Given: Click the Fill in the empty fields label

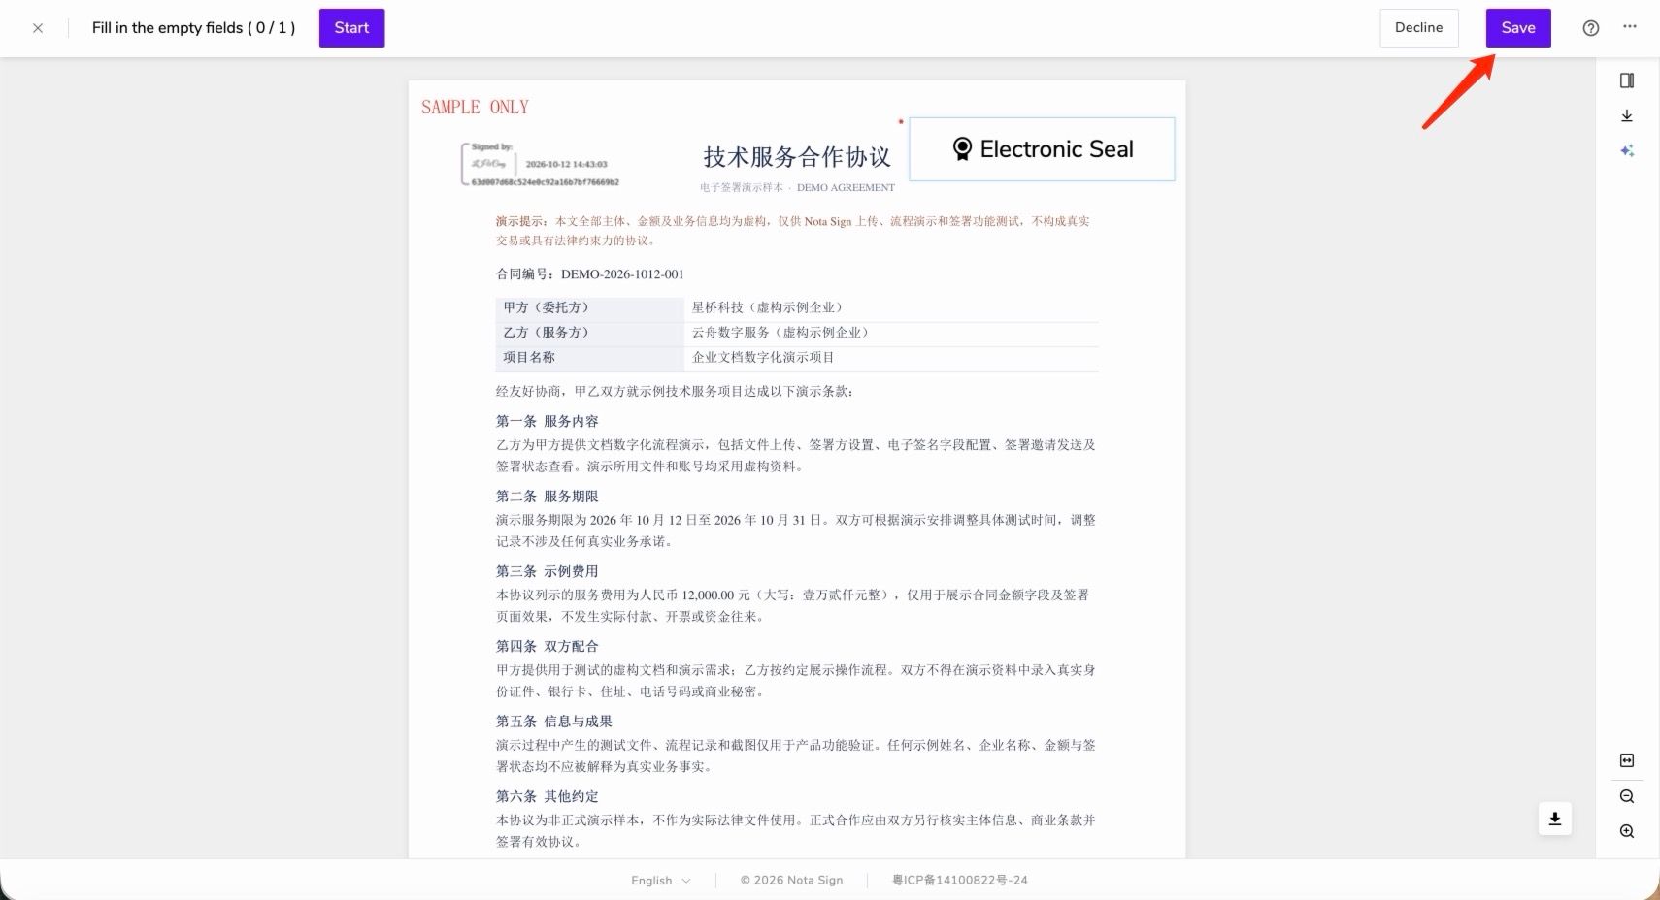Looking at the screenshot, I should [x=193, y=28].
